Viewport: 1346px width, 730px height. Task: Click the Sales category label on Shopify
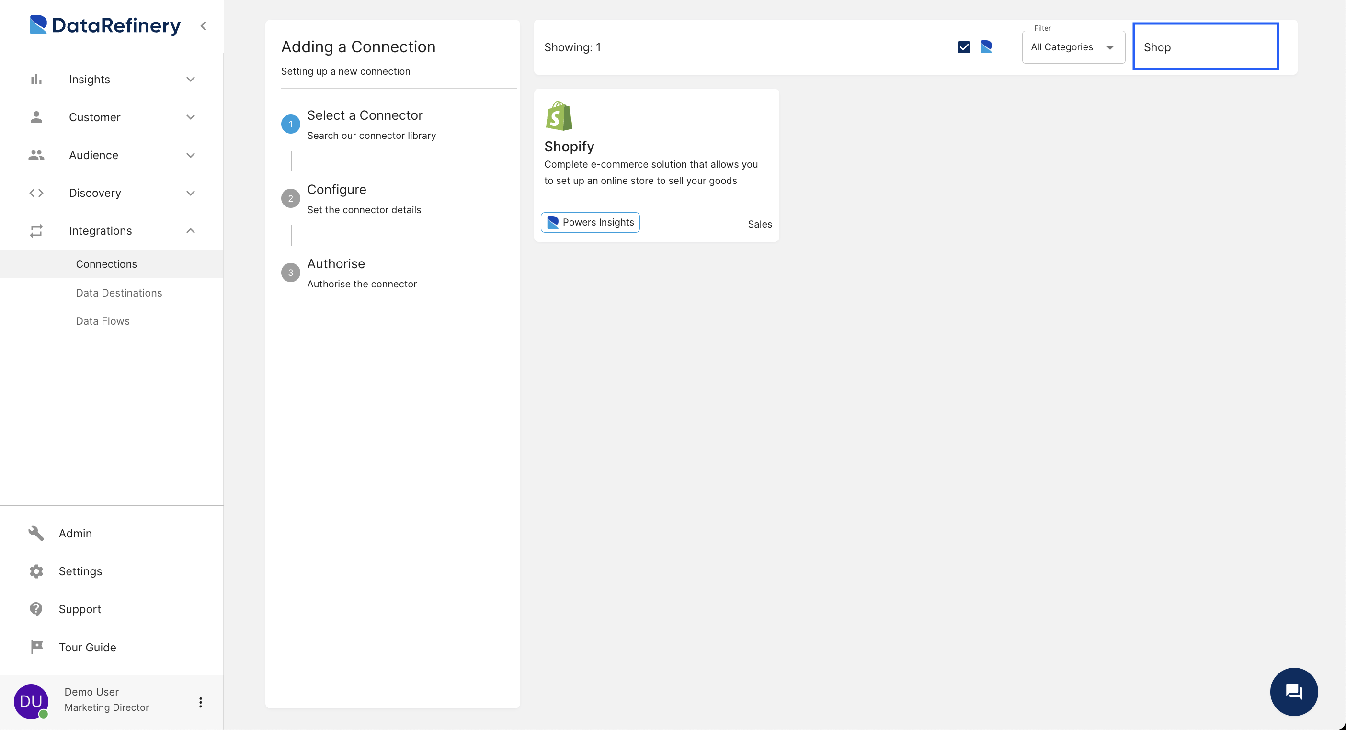coord(760,224)
